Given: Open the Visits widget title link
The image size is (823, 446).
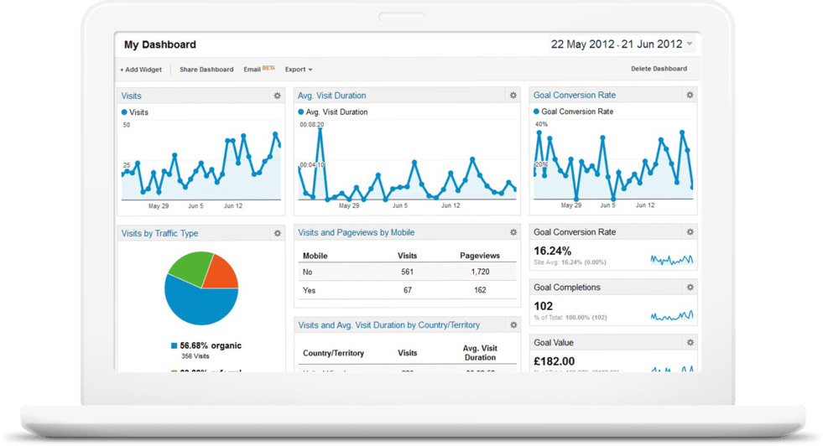Looking at the screenshot, I should point(132,96).
